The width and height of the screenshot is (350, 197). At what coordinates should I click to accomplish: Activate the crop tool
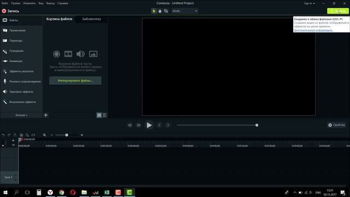(x=166, y=11)
